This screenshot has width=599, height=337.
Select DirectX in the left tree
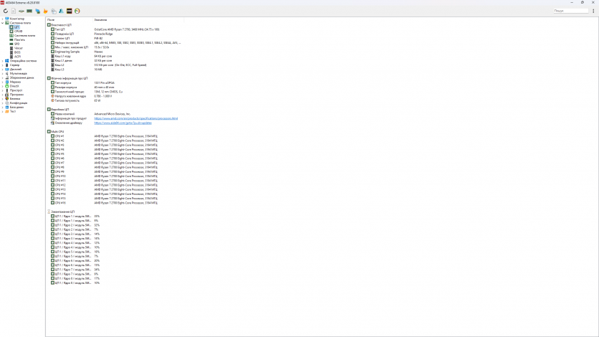coord(14,86)
